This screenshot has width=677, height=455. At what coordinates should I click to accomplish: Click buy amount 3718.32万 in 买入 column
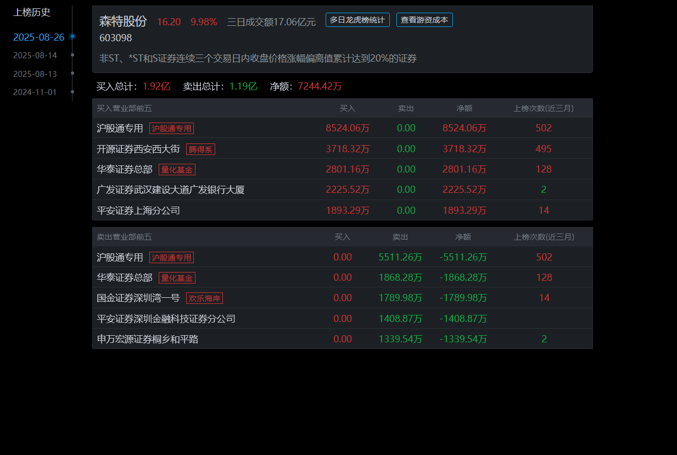[x=348, y=149]
